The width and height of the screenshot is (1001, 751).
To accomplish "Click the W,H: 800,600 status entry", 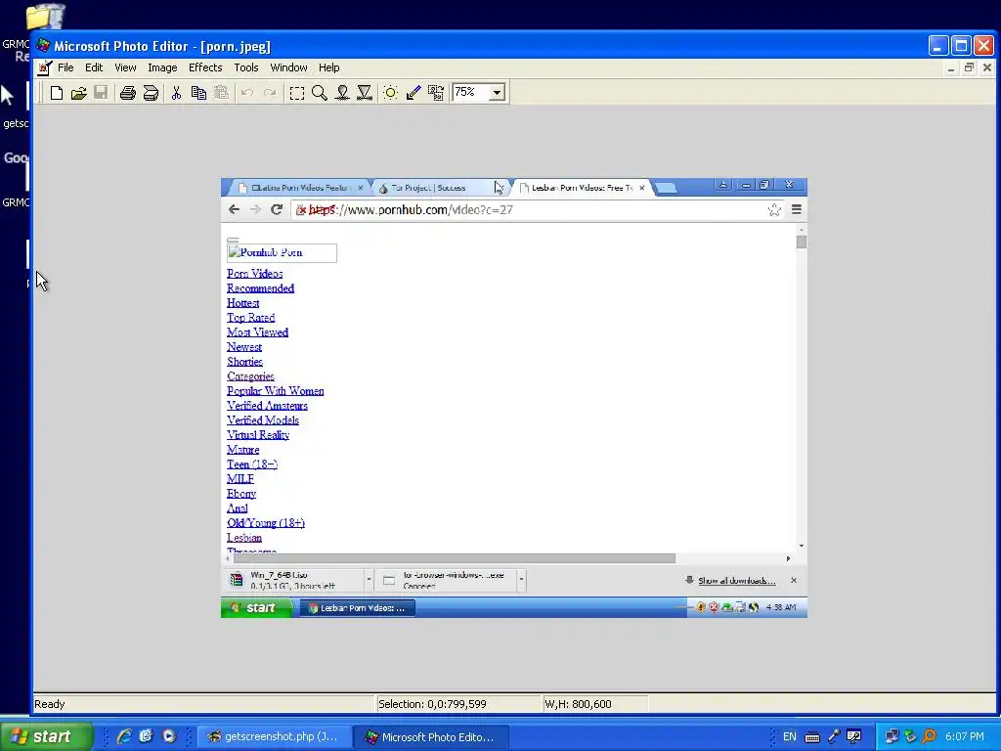I will pyautogui.click(x=578, y=704).
